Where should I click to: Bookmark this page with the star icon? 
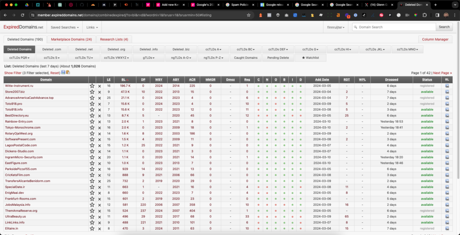coord(248,15)
